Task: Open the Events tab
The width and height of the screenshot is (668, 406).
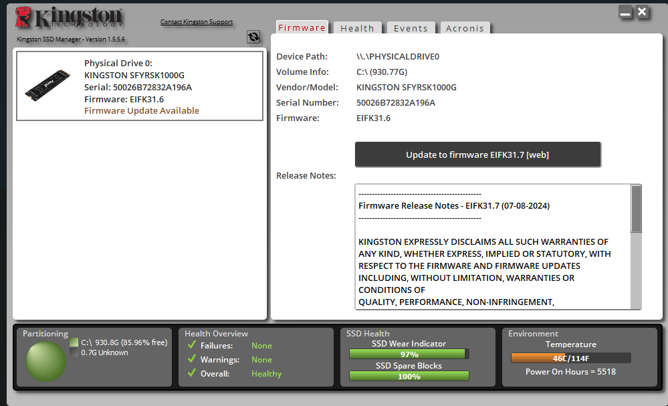Action: click(x=411, y=28)
